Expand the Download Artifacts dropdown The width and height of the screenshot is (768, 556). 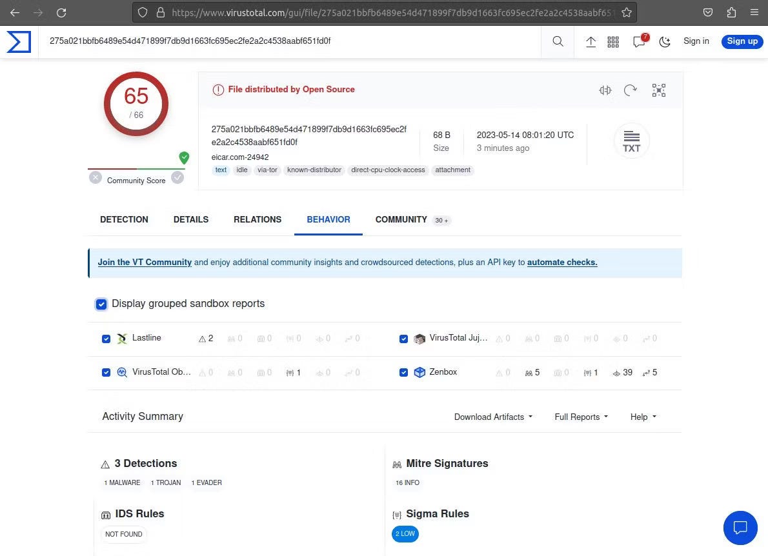[x=493, y=417]
